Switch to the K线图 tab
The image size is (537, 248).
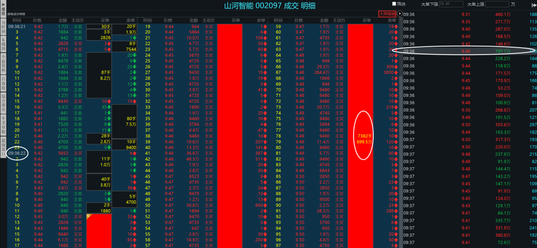(3, 44)
